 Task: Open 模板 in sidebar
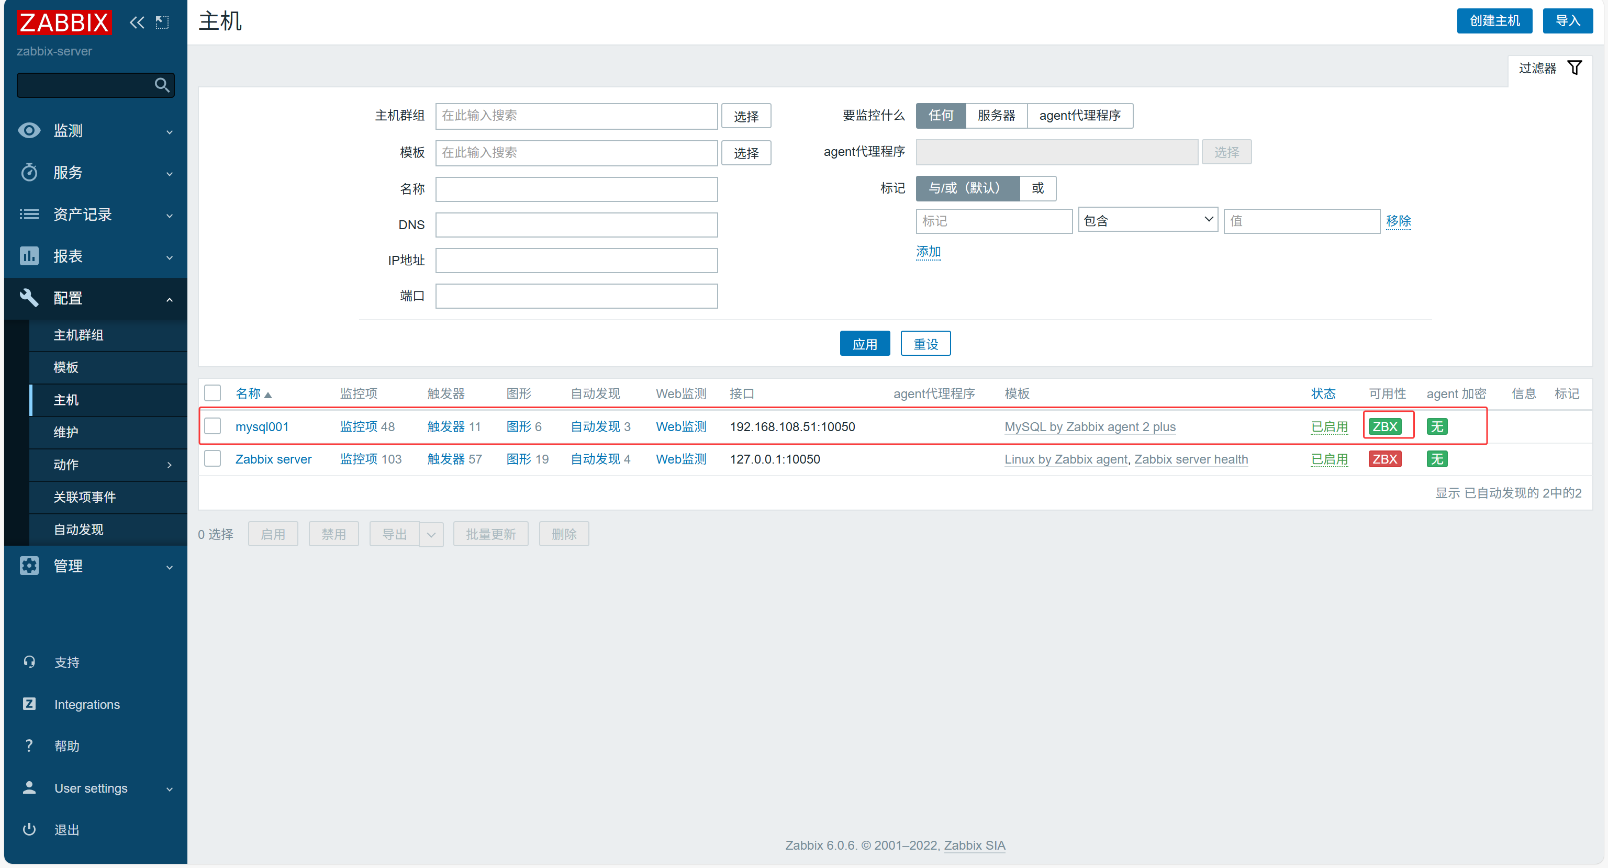coord(65,367)
